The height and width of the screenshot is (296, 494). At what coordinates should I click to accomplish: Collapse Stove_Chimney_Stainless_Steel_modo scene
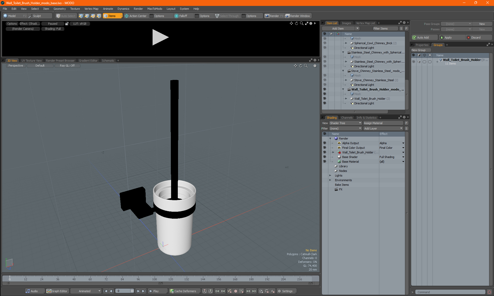pyautogui.click(x=343, y=71)
